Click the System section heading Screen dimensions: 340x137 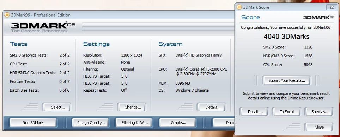(x=170, y=44)
